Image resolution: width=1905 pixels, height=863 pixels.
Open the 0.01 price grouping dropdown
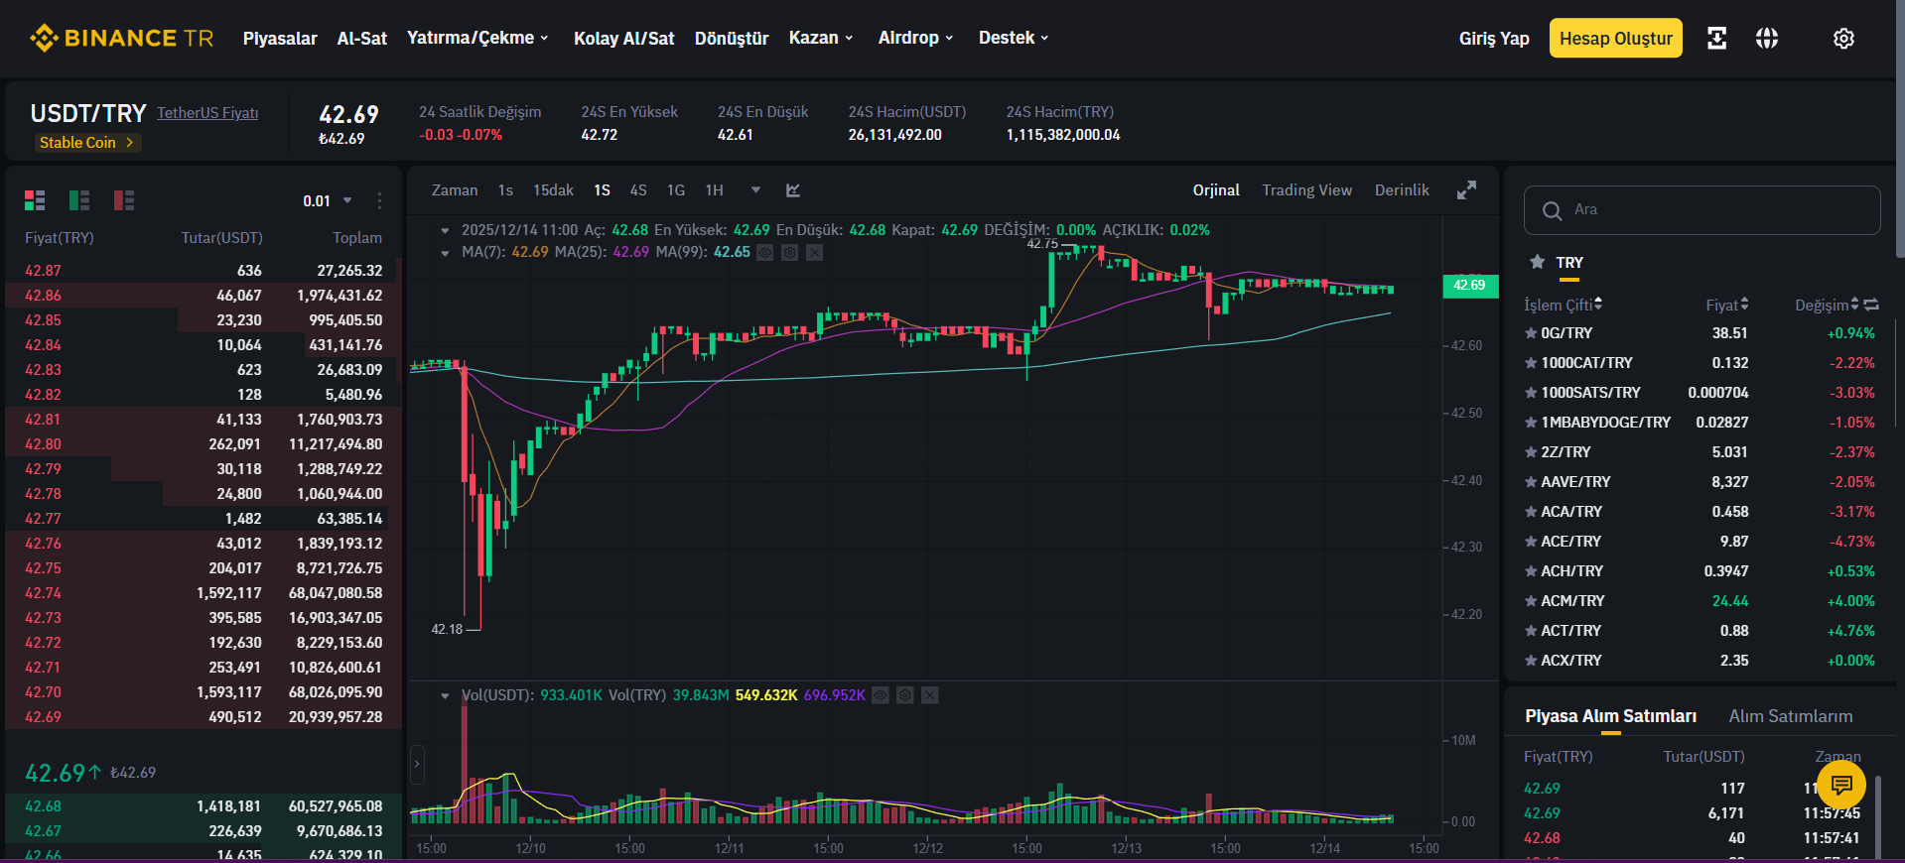(x=328, y=201)
